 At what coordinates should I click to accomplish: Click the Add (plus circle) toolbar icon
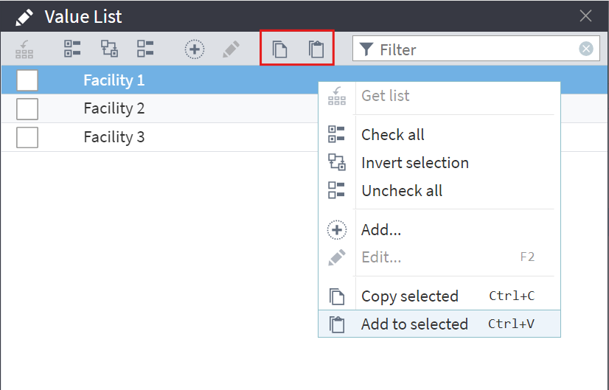coord(195,49)
